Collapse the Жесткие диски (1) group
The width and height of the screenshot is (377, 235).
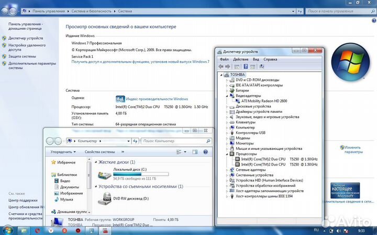tap(96, 162)
